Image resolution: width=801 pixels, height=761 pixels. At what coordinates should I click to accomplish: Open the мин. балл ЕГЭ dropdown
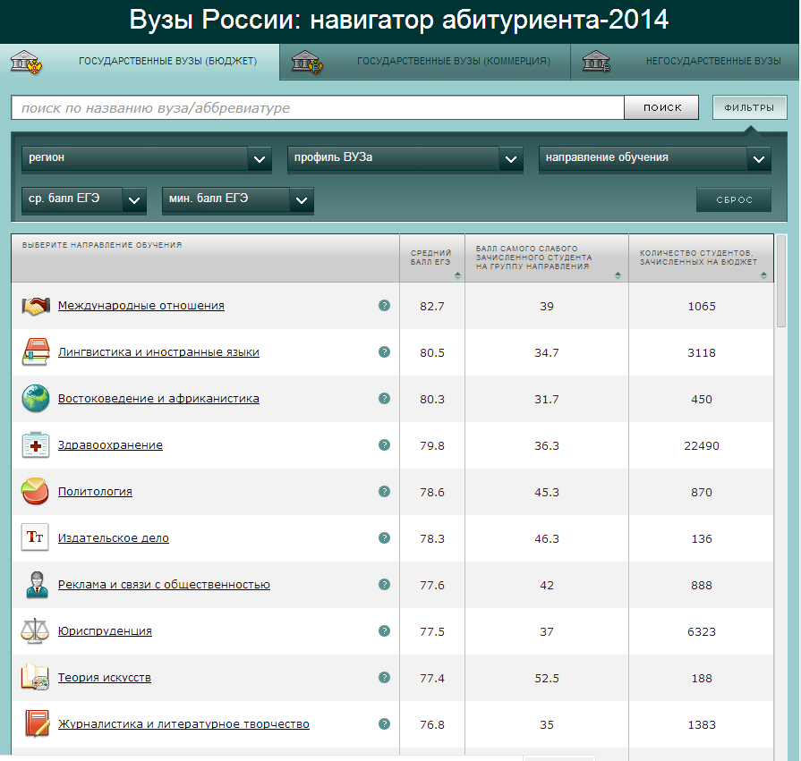tap(237, 199)
